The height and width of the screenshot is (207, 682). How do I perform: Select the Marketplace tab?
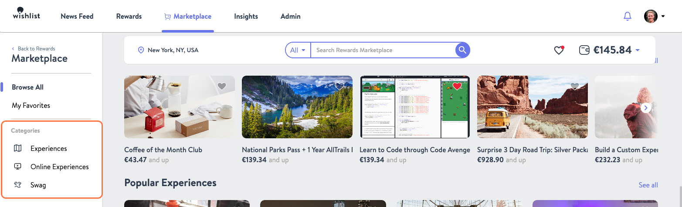pos(188,17)
